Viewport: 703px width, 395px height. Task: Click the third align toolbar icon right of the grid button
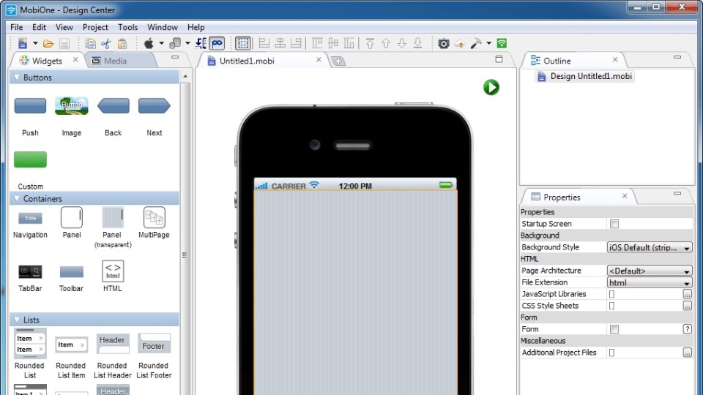tap(296, 43)
